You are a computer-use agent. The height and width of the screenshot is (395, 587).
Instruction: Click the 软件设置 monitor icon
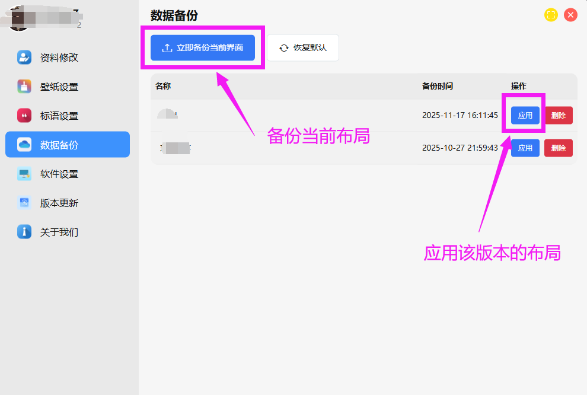point(24,174)
